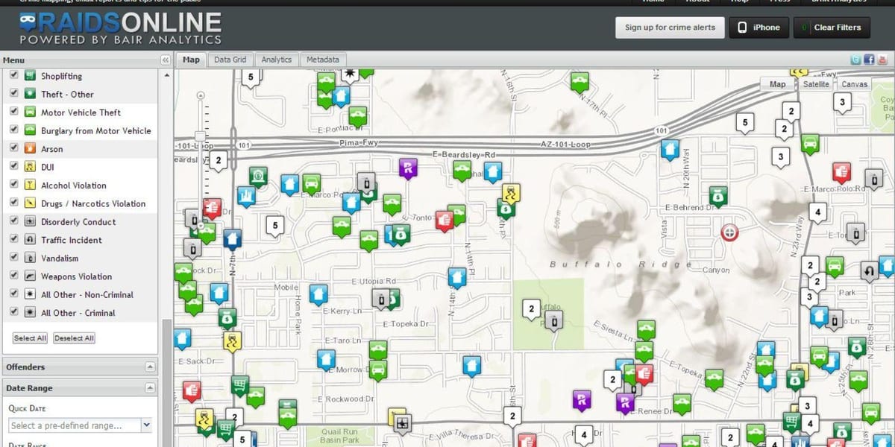Image resolution: width=895 pixels, height=447 pixels.
Task: Open the Facebook icon above the map
Action: click(869, 60)
